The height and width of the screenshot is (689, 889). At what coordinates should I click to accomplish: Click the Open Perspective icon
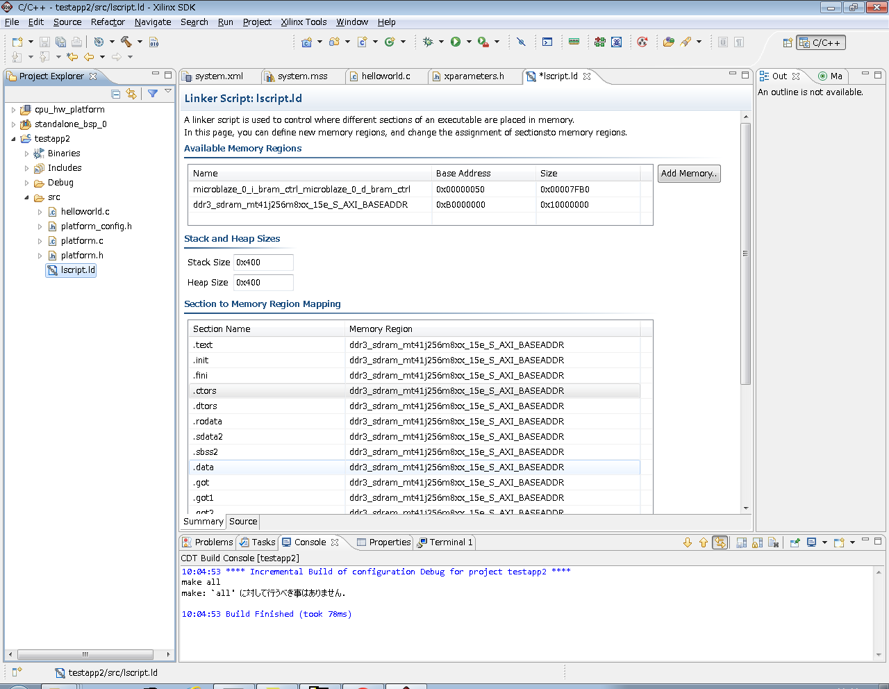788,42
